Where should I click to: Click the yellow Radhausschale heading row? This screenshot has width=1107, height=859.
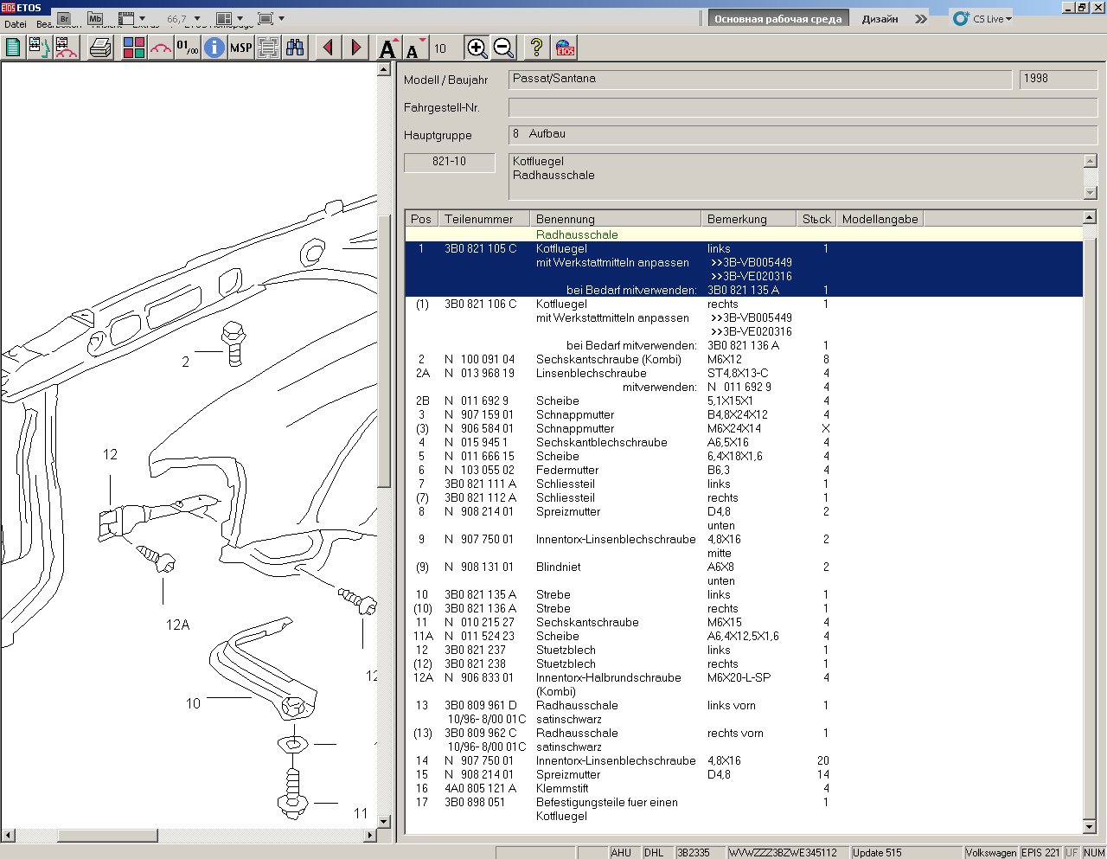[744, 234]
